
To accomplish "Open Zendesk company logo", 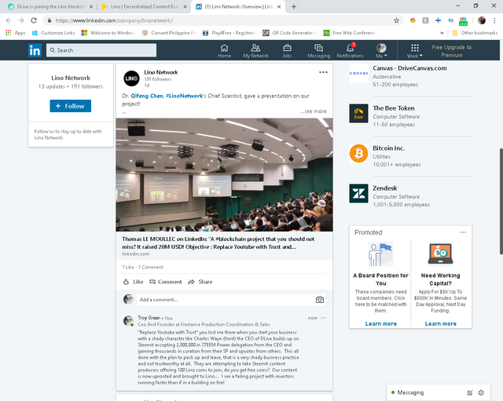I will 358,194.
